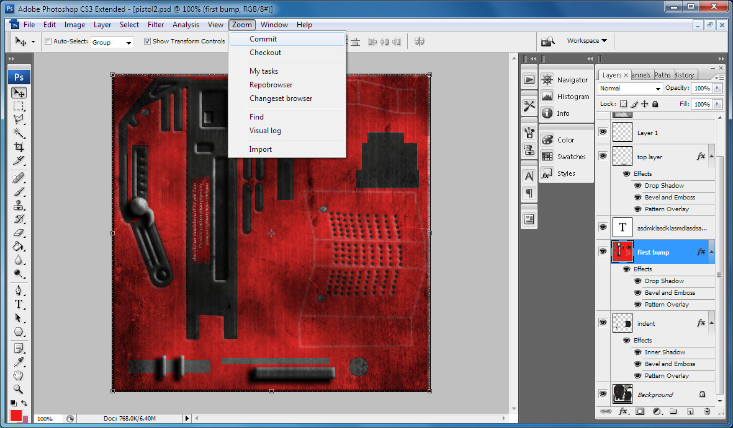The height and width of the screenshot is (428, 733).
Task: Enable the Auto-Select checkbox
Action: tap(48, 41)
